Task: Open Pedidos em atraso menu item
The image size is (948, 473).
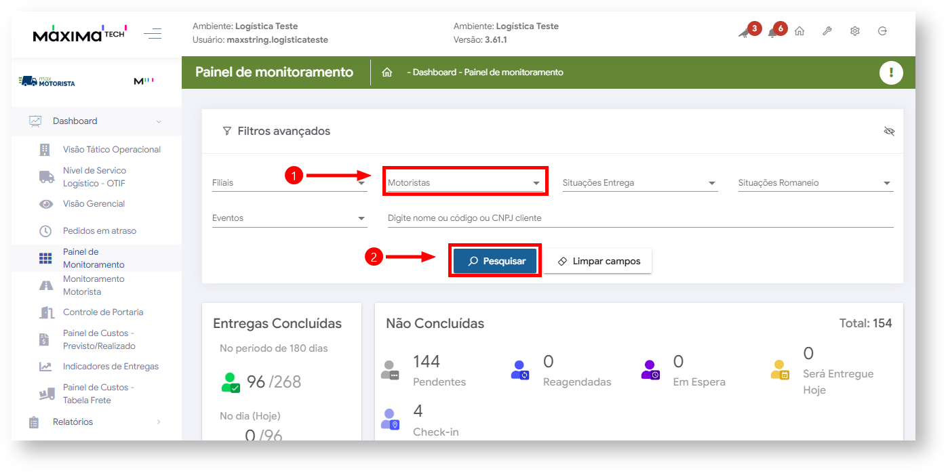Action: tap(99, 231)
